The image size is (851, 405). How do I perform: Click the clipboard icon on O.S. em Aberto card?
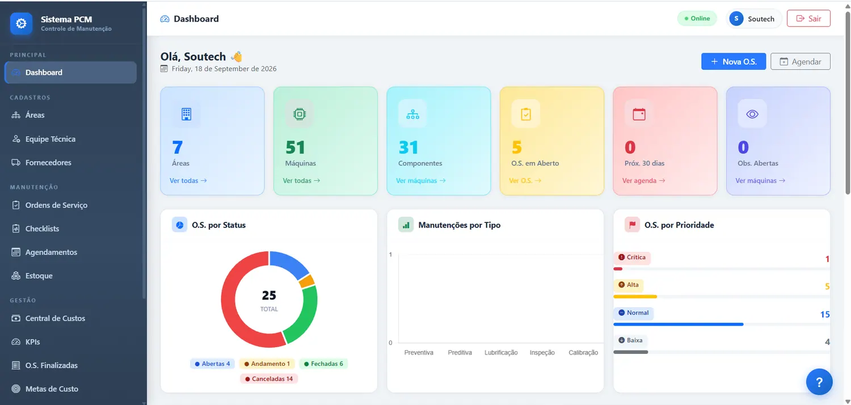[526, 113]
